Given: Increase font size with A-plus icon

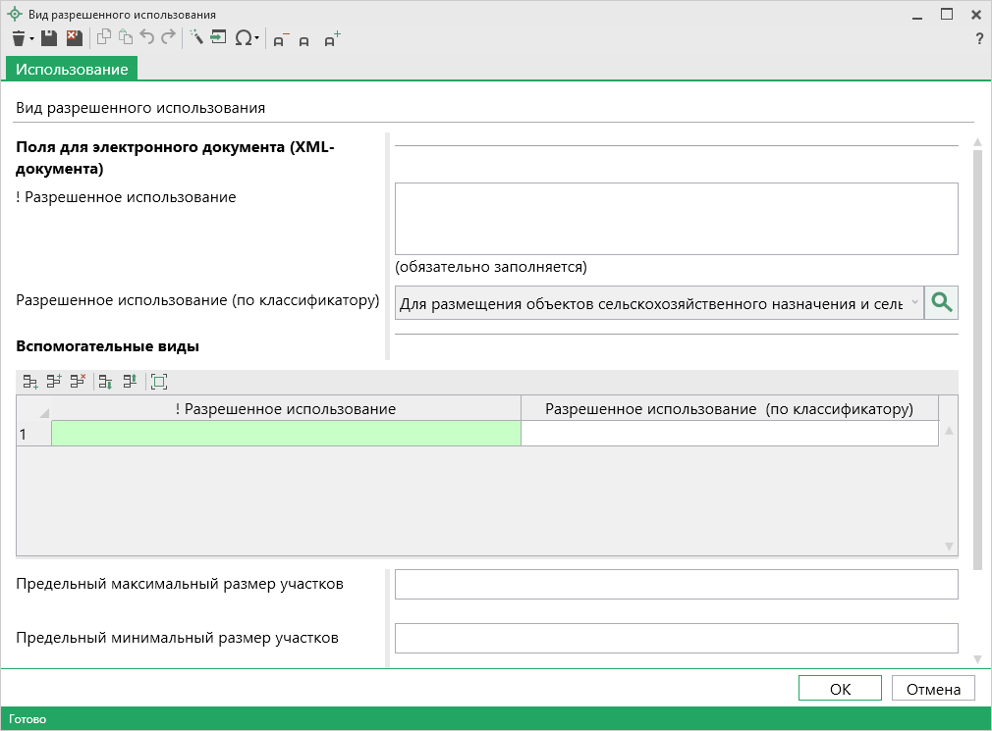Looking at the screenshot, I should 332,39.
